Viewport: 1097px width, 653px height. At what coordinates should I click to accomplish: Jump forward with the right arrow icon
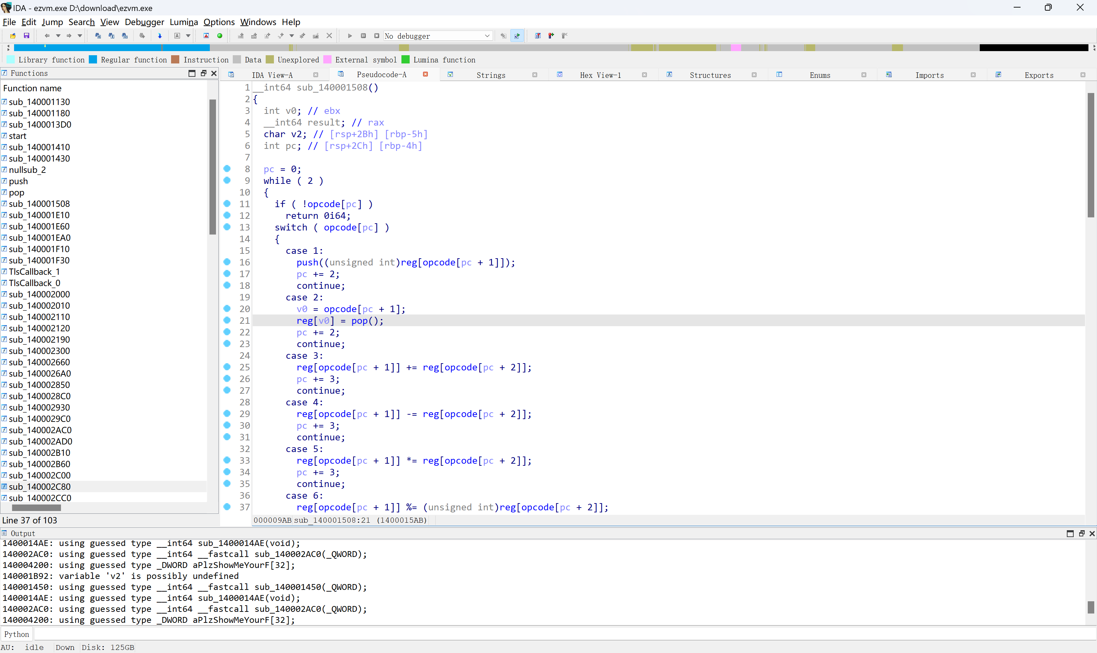click(x=69, y=36)
